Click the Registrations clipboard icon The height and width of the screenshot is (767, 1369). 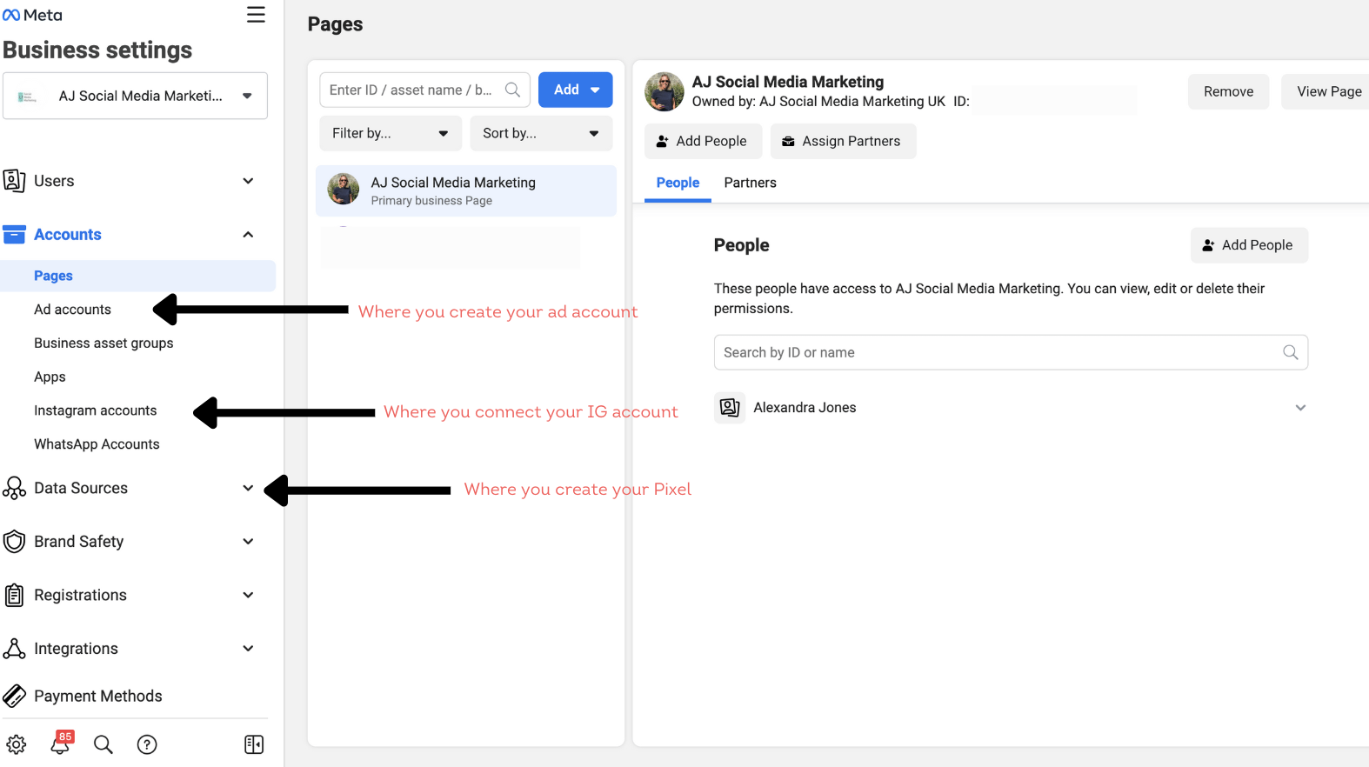pyautogui.click(x=14, y=595)
